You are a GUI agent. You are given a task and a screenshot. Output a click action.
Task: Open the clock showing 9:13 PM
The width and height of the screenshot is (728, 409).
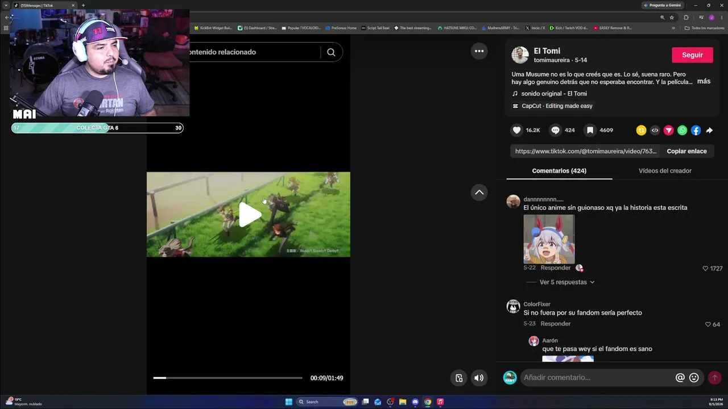tap(716, 402)
